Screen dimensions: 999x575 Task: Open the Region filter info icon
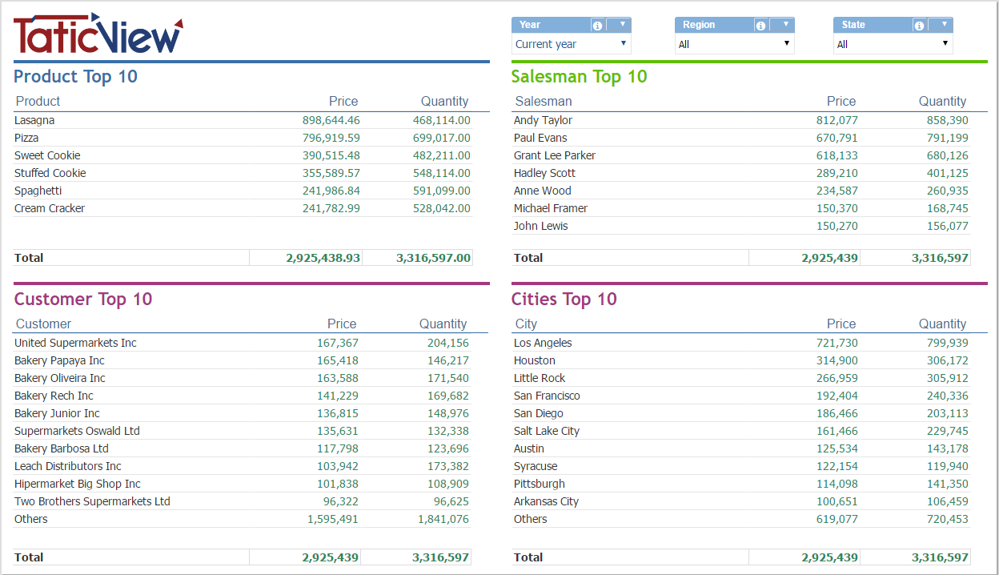point(759,25)
